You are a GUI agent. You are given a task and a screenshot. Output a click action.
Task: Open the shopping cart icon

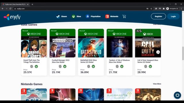click(124, 17)
